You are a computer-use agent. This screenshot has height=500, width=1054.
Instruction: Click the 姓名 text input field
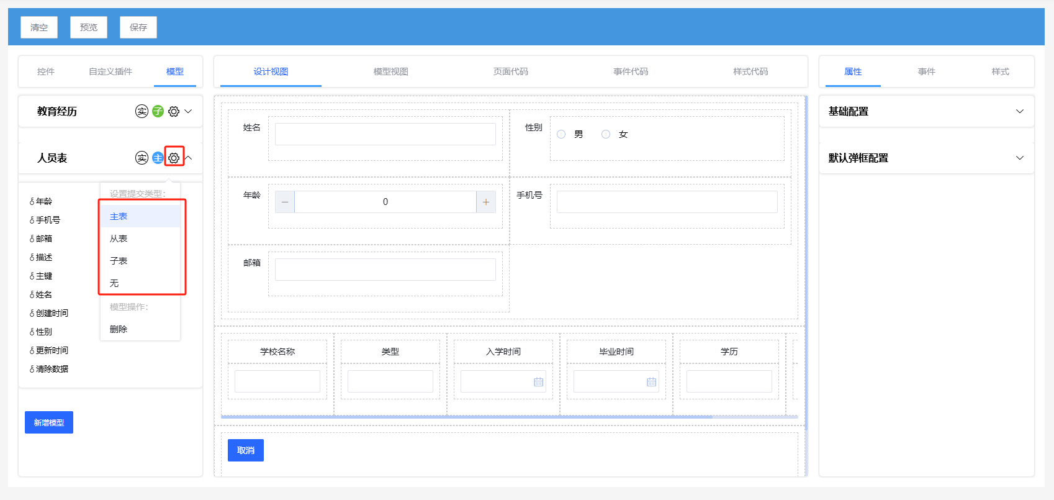point(385,134)
